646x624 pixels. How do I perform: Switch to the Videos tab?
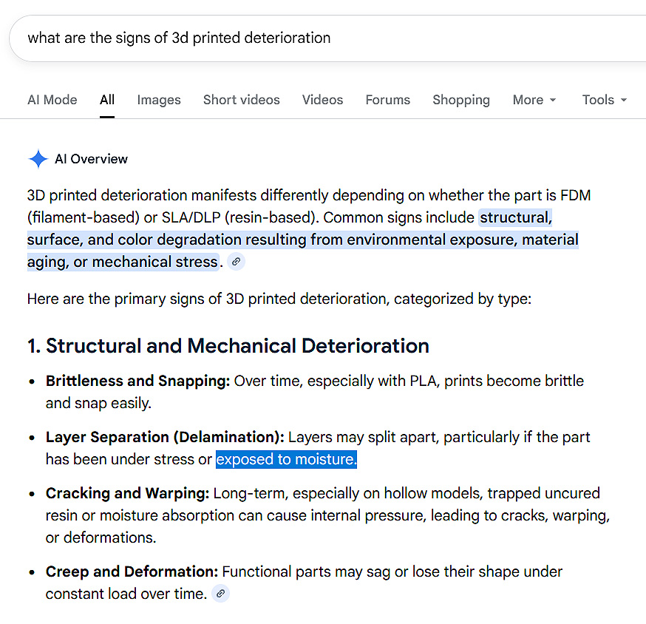pyautogui.click(x=322, y=100)
